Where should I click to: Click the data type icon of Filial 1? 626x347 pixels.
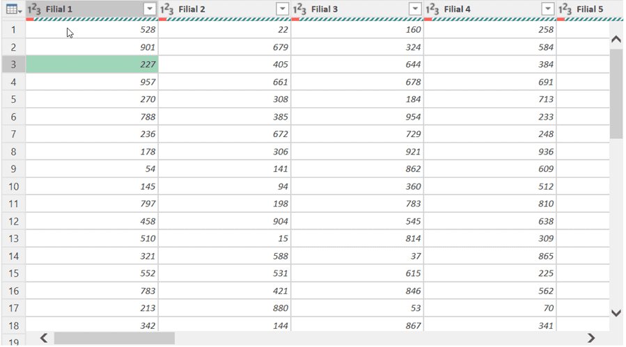(34, 9)
